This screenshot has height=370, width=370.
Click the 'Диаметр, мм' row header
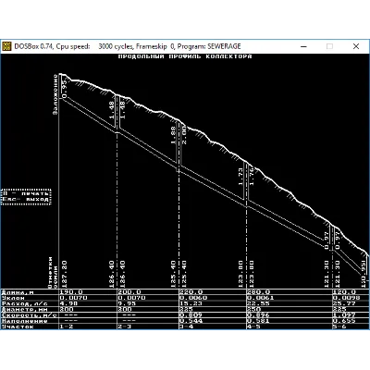tap(20, 309)
